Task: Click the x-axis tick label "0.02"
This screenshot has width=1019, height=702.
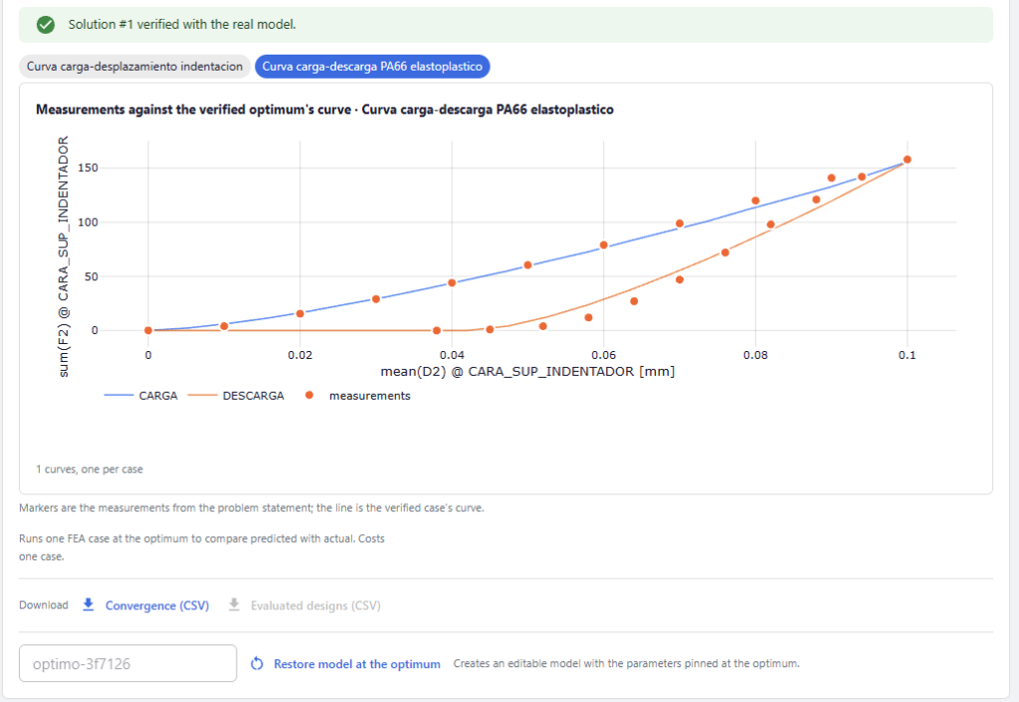Action: pos(301,355)
